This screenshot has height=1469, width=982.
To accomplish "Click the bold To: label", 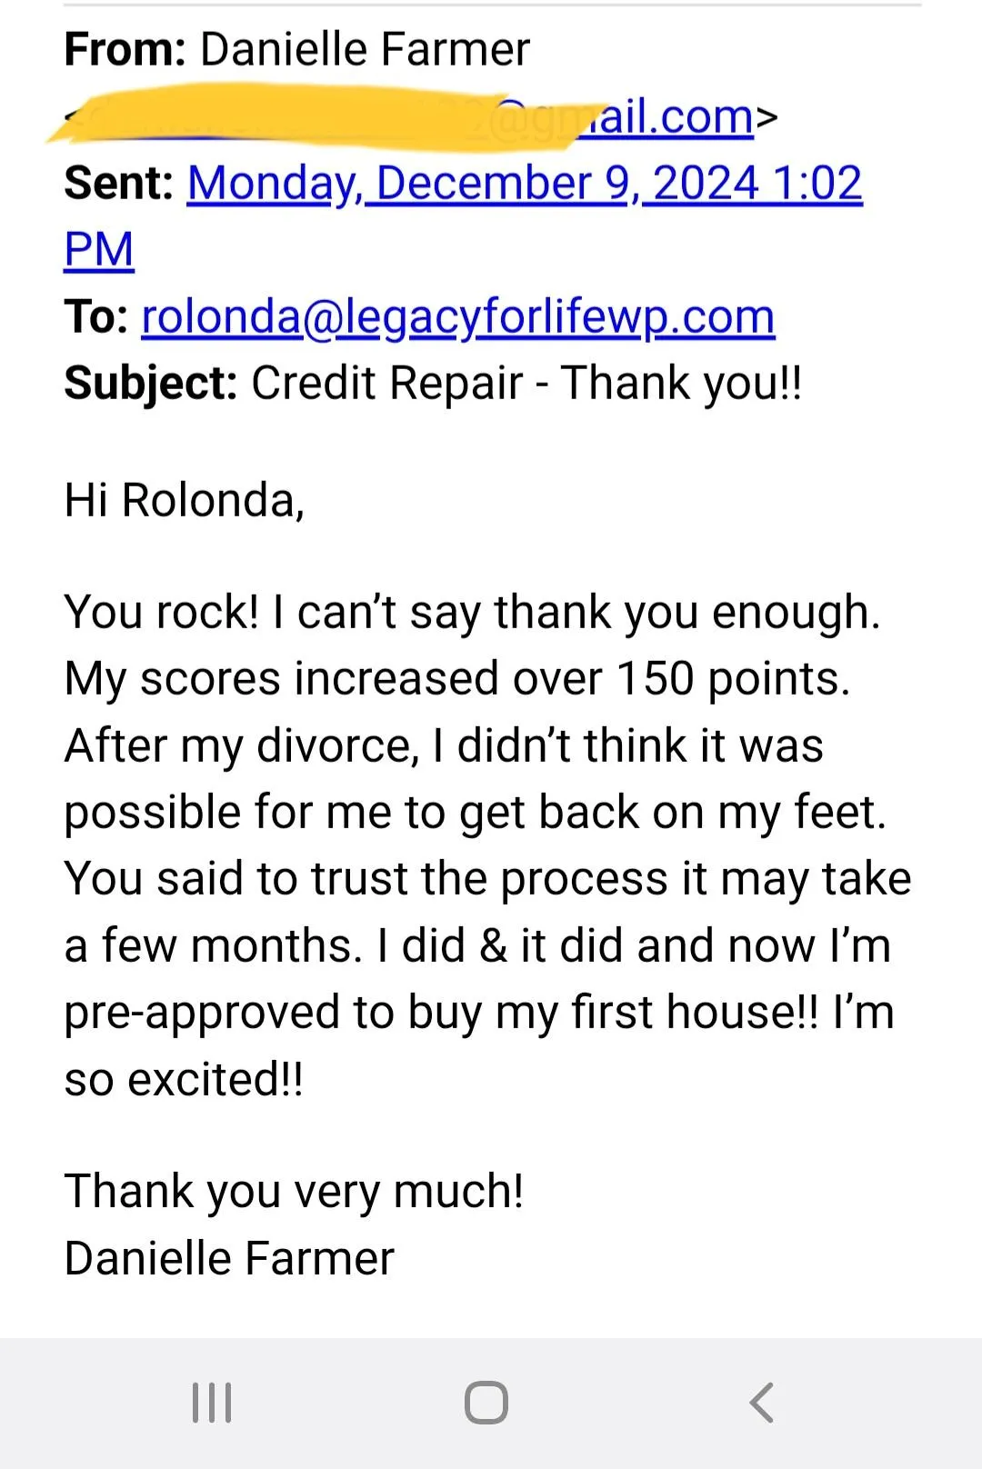I will click(x=96, y=317).
